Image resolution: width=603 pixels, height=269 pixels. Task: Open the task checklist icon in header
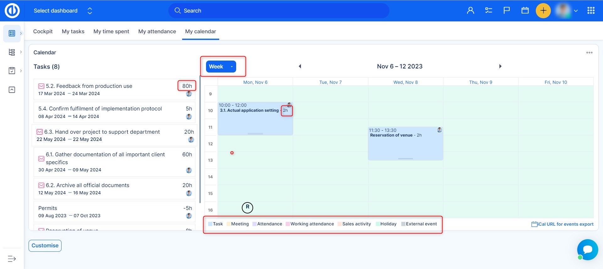tap(488, 11)
